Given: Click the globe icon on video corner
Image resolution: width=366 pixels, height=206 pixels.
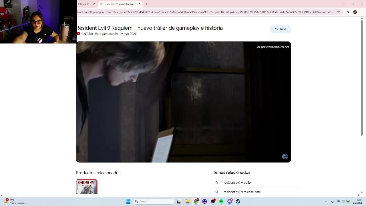Looking at the screenshot, I should coord(285,157).
